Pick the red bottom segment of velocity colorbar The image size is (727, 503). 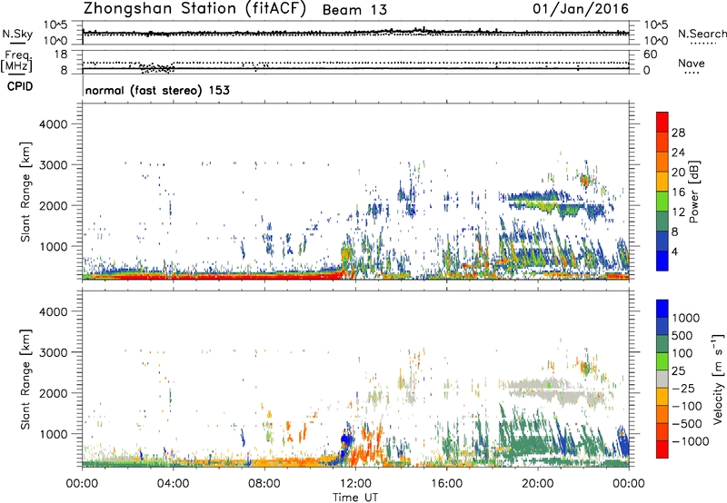(x=662, y=449)
